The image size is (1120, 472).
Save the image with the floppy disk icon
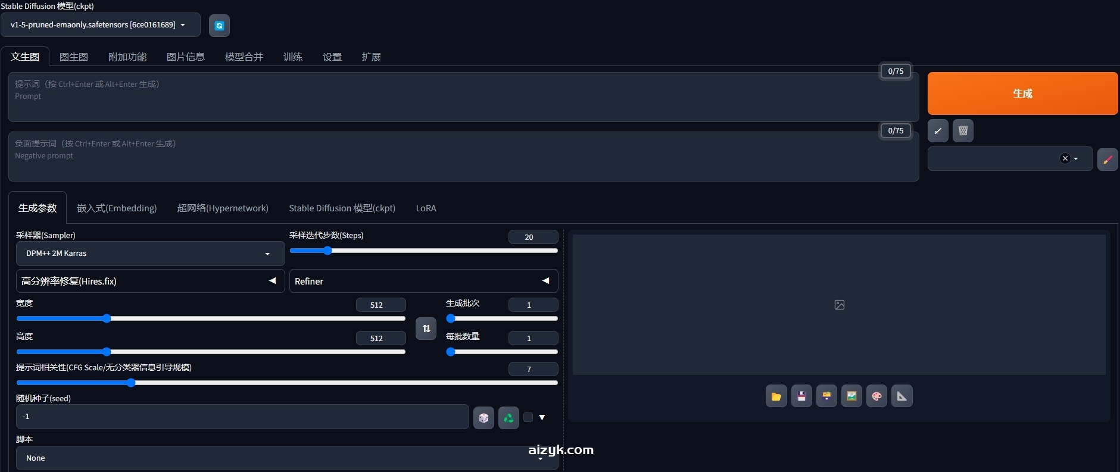[801, 396]
